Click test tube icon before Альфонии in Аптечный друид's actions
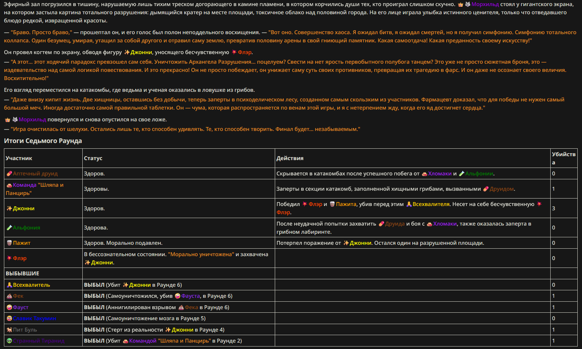The height and width of the screenshot is (349, 582). coord(462,174)
